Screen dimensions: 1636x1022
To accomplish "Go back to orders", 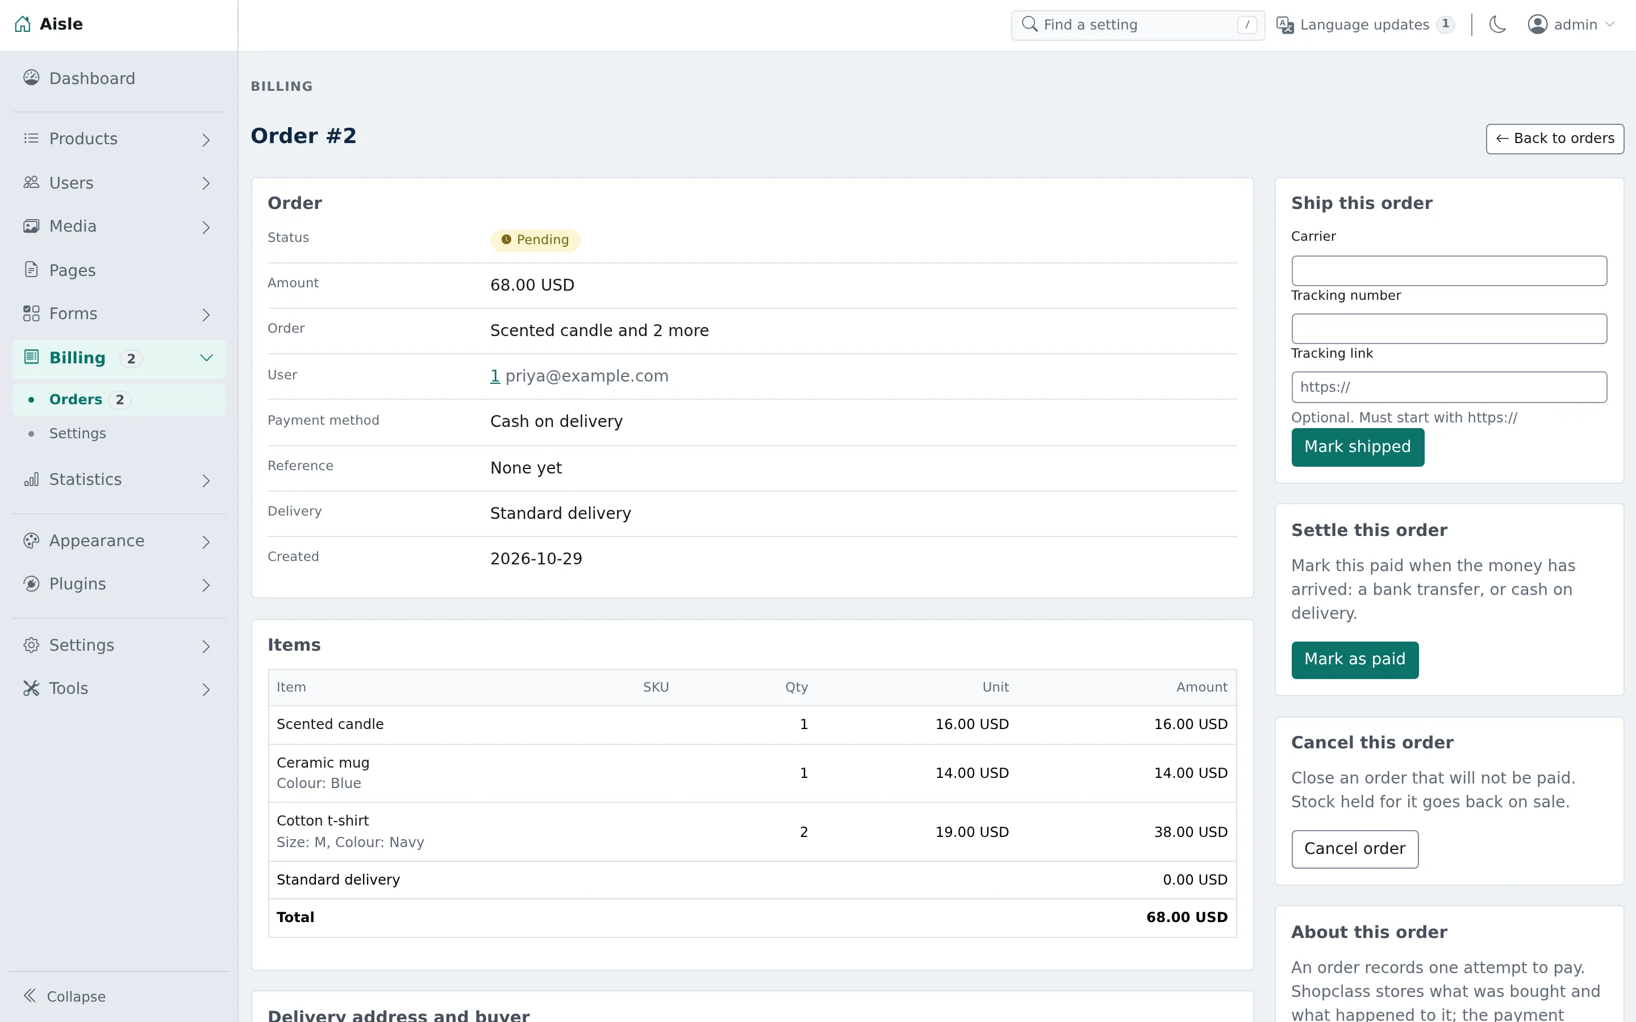I will click(x=1554, y=139).
